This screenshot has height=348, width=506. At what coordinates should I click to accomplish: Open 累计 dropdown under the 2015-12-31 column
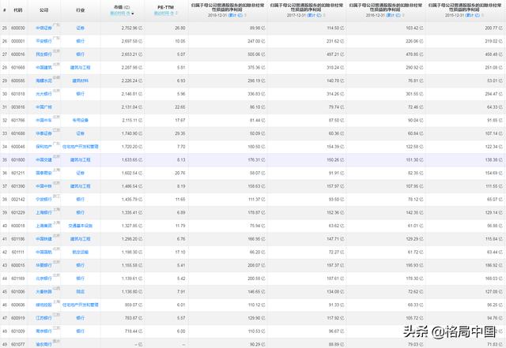point(474,16)
